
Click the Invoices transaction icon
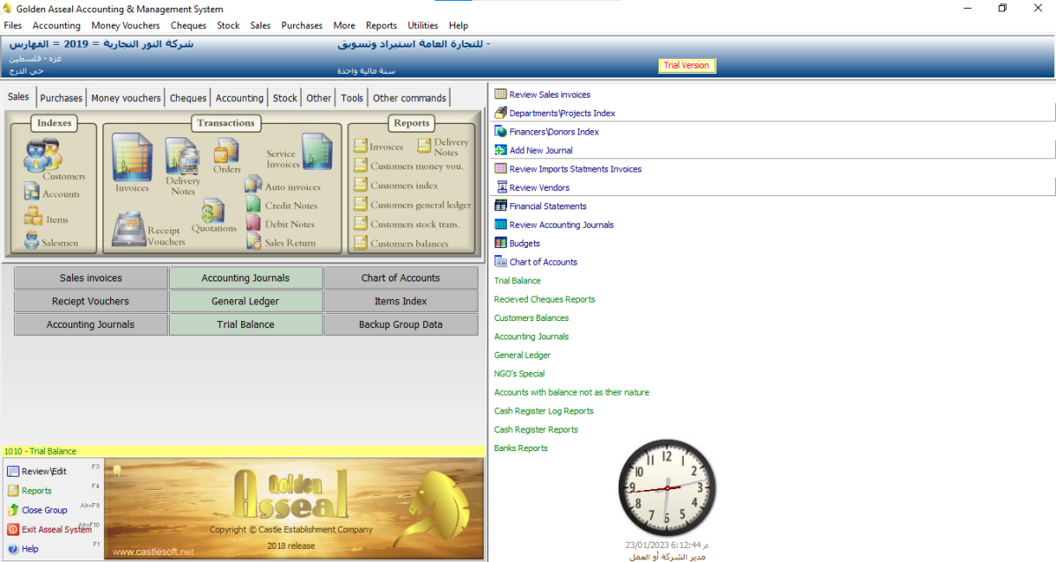click(132, 158)
